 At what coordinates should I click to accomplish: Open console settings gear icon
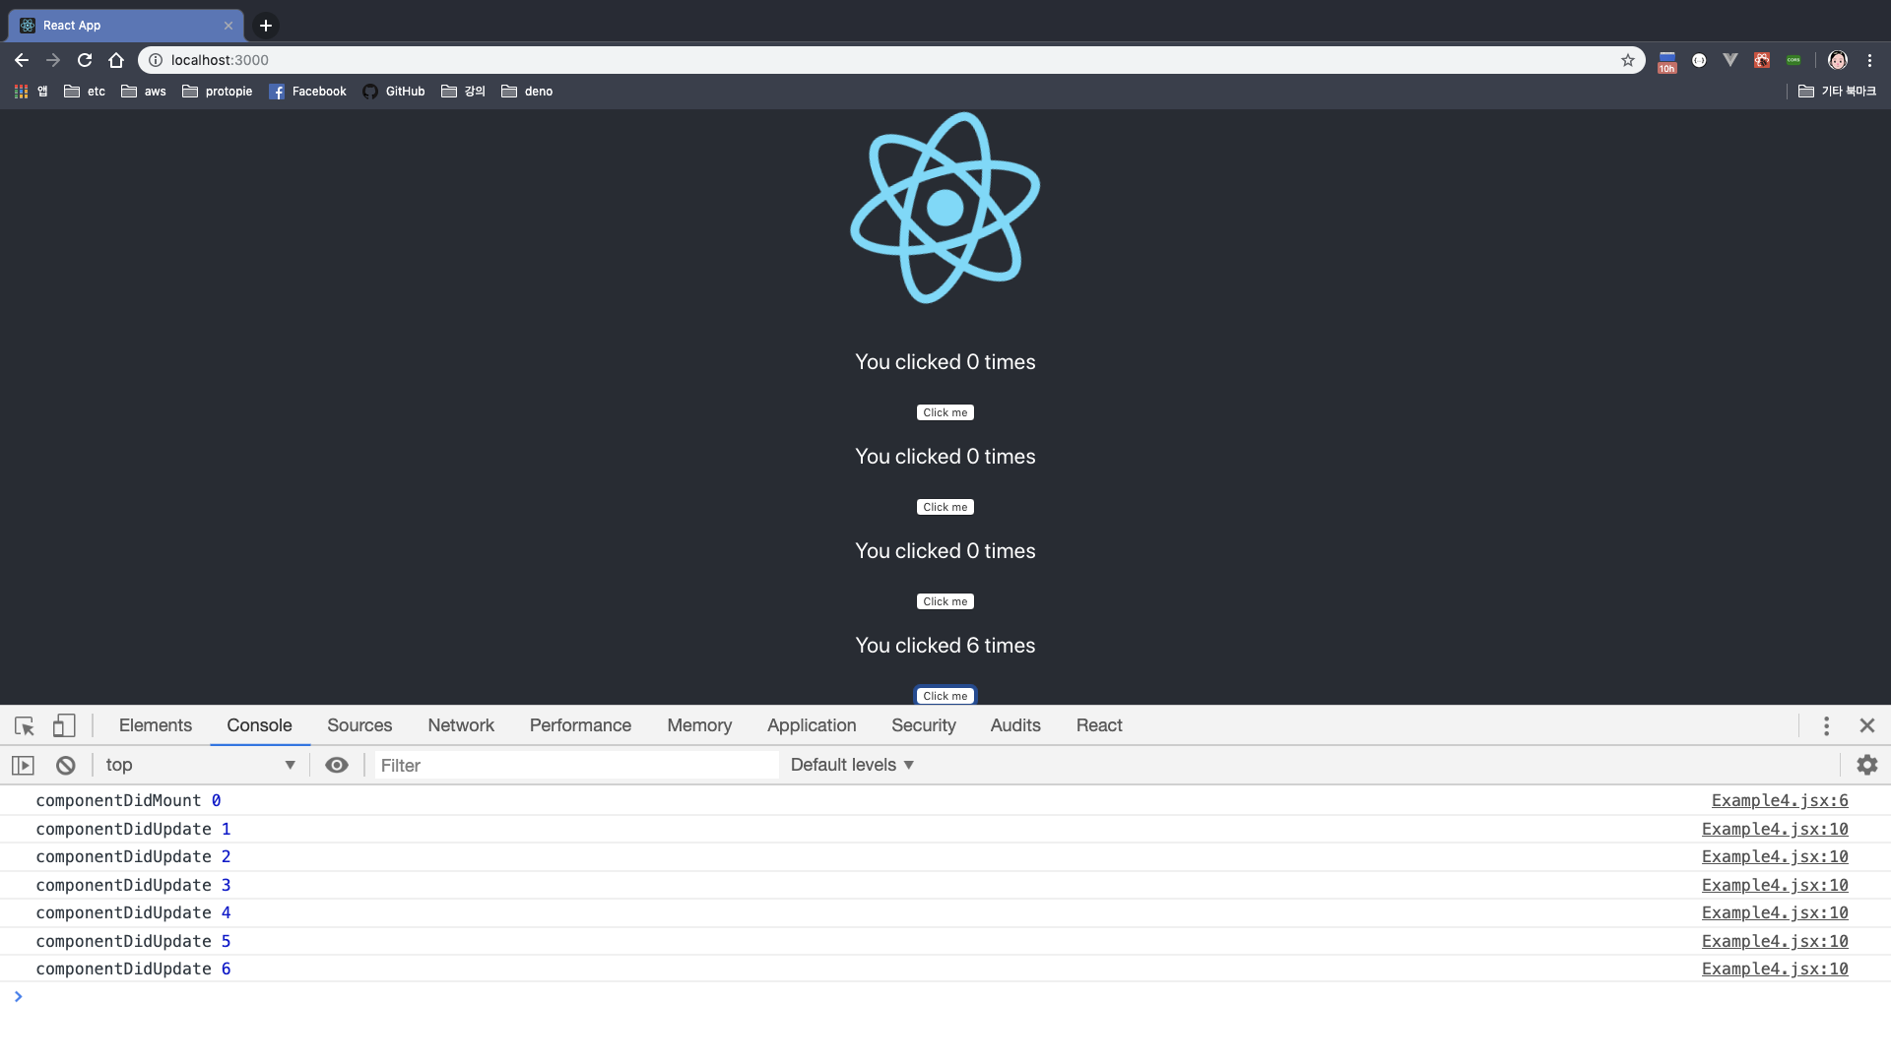click(x=1866, y=765)
